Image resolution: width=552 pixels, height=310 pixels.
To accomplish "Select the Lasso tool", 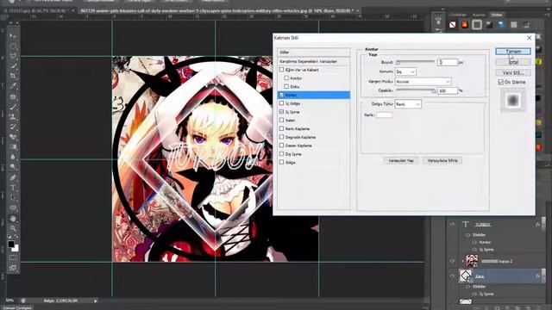I will click(13, 56).
